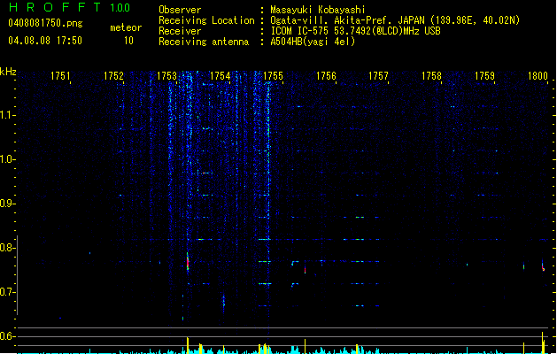Viewport: 557px width, 354px height.
Task: Click the 1.0 kHz frequency axis label
Action: click(7, 159)
